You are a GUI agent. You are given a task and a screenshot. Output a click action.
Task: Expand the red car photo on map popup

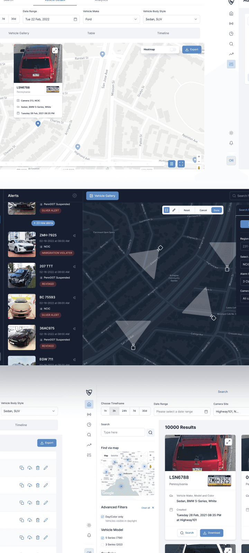(x=55, y=50)
